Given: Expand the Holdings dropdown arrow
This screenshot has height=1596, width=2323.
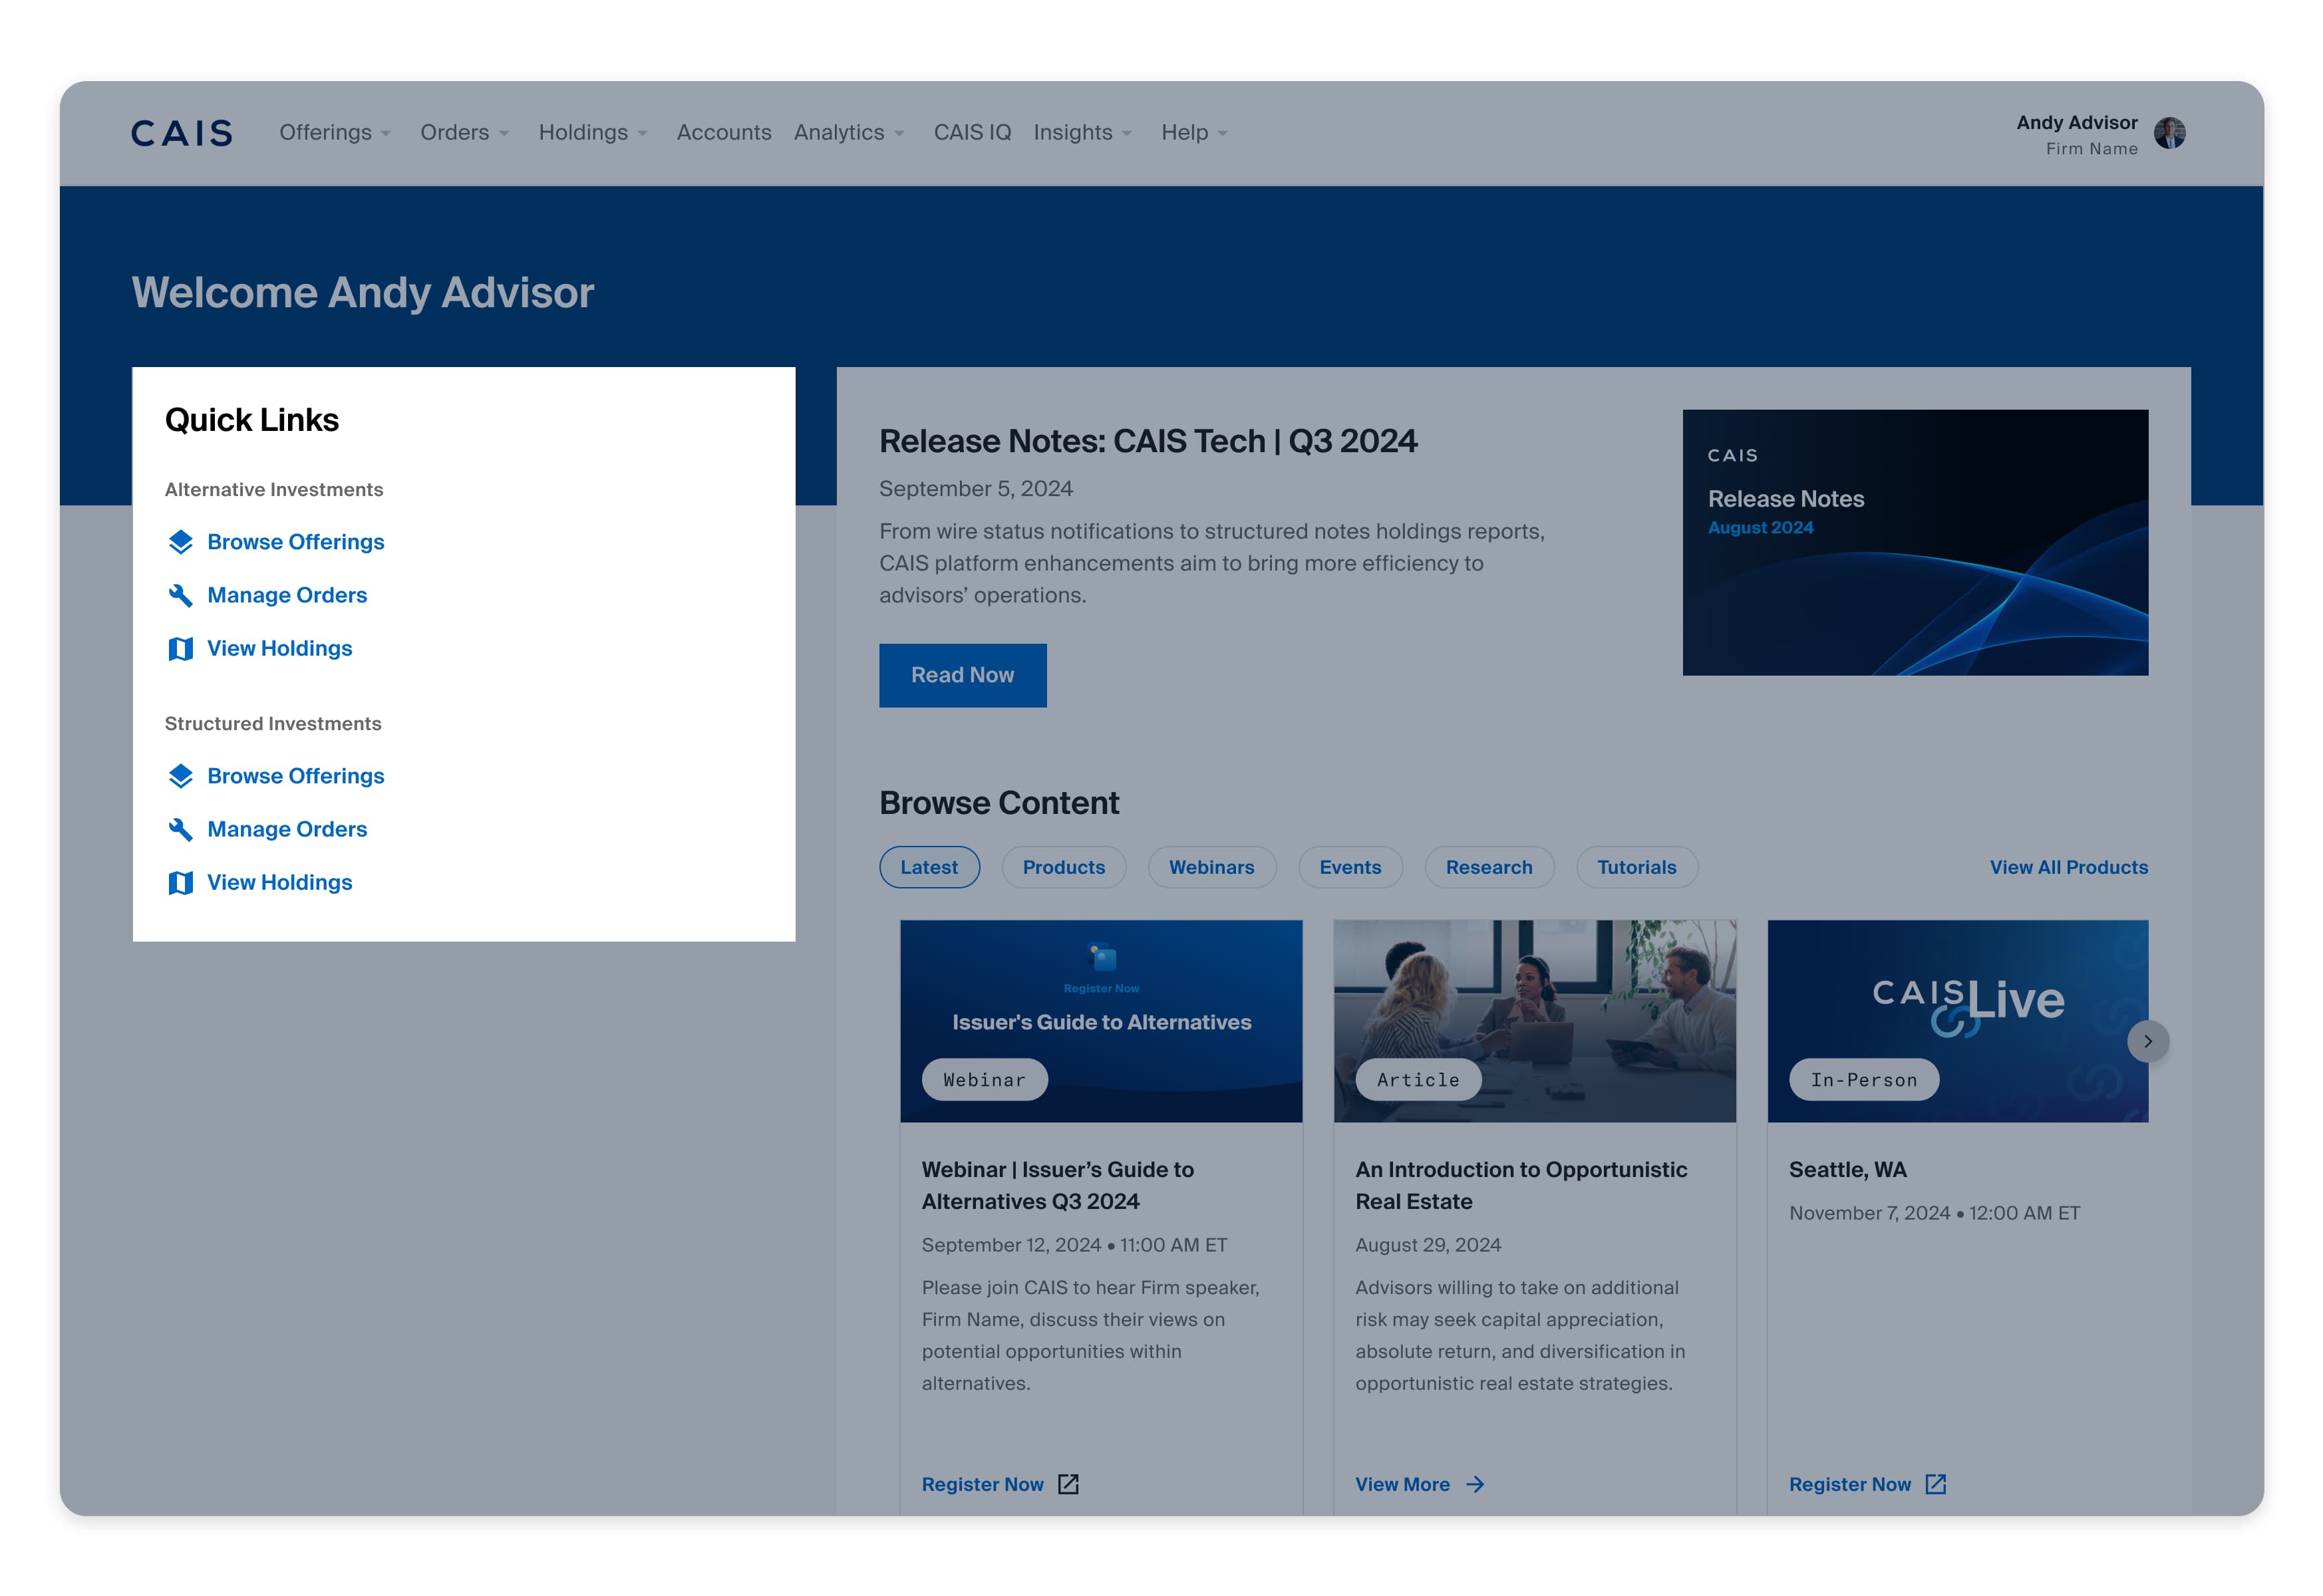Looking at the screenshot, I should (x=642, y=134).
